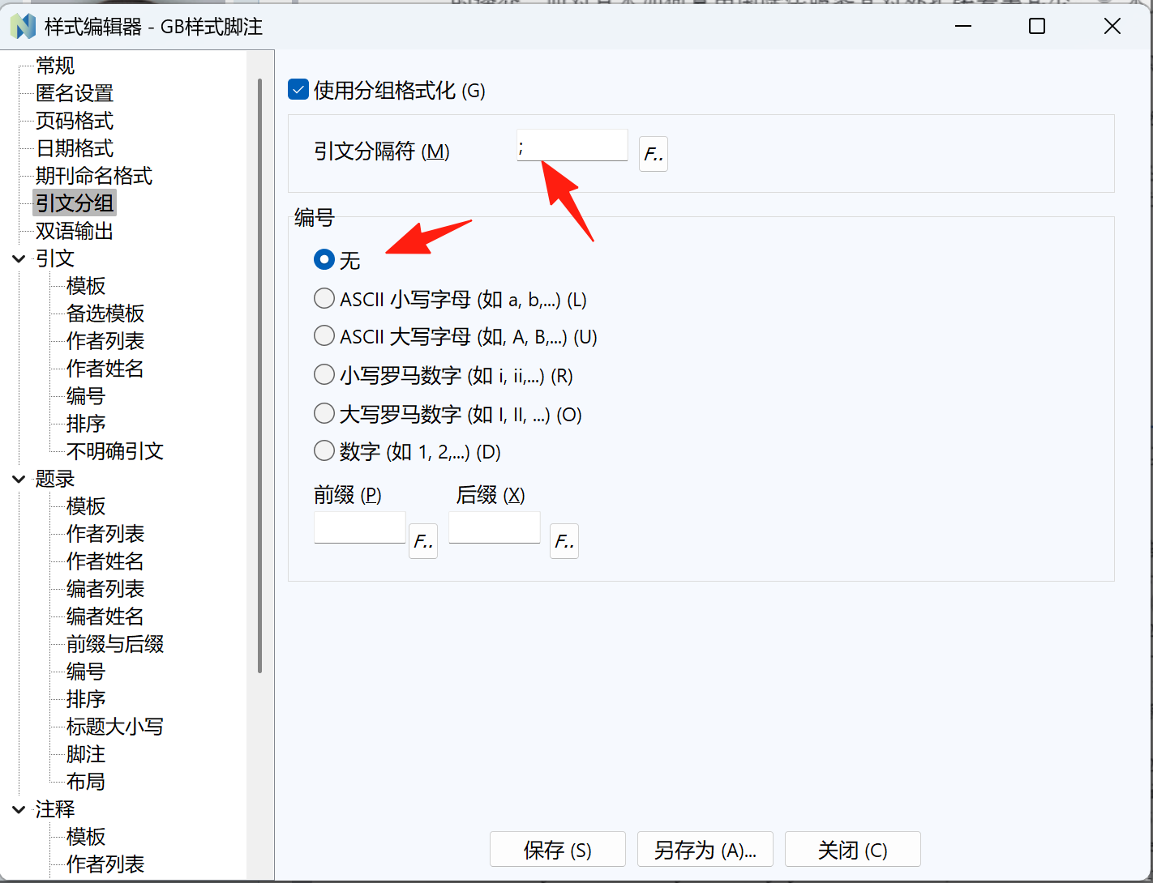Collapse the 题录 tree node
The width and height of the screenshot is (1153, 883).
pos(19,480)
